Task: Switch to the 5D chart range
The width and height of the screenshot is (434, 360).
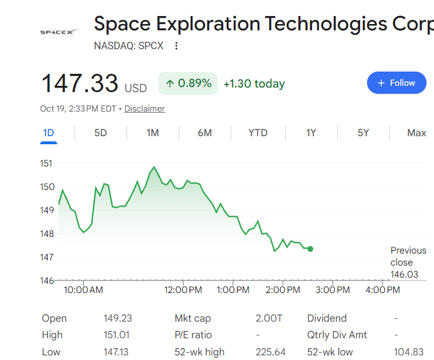Action: [x=100, y=133]
